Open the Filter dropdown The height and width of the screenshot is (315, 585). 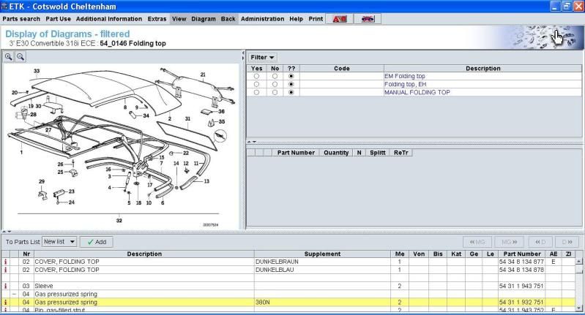(262, 57)
